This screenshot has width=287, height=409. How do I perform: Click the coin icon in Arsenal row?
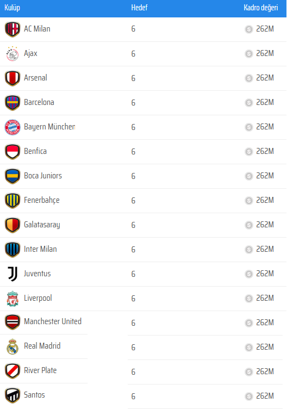(249, 78)
